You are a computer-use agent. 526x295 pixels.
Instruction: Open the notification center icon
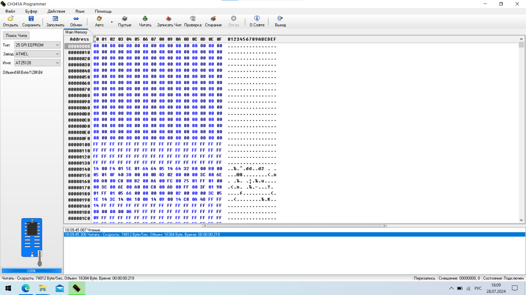click(515, 288)
